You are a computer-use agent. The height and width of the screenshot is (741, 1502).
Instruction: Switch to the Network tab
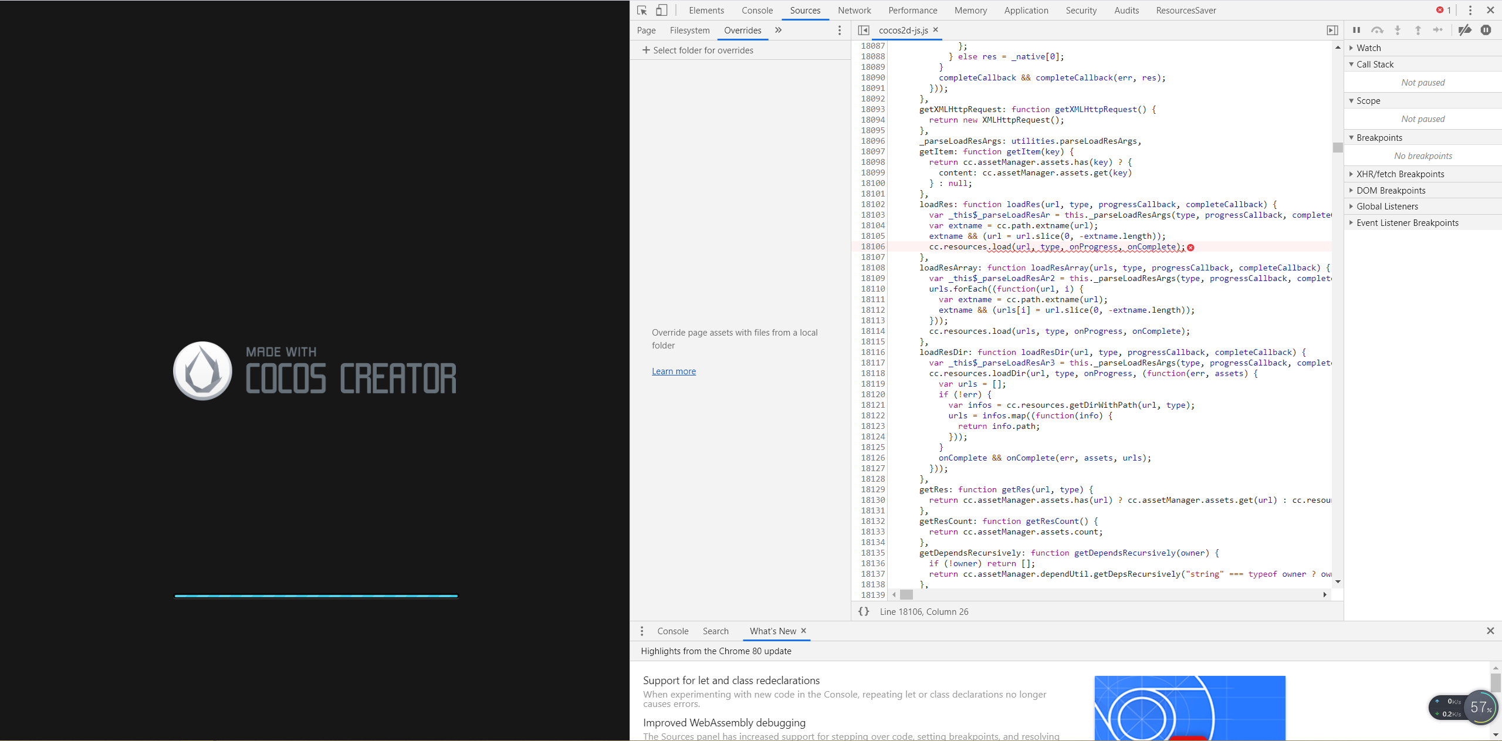click(854, 11)
